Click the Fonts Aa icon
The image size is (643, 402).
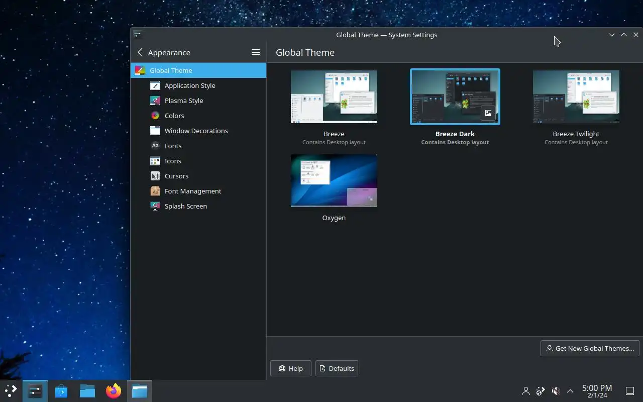click(155, 146)
